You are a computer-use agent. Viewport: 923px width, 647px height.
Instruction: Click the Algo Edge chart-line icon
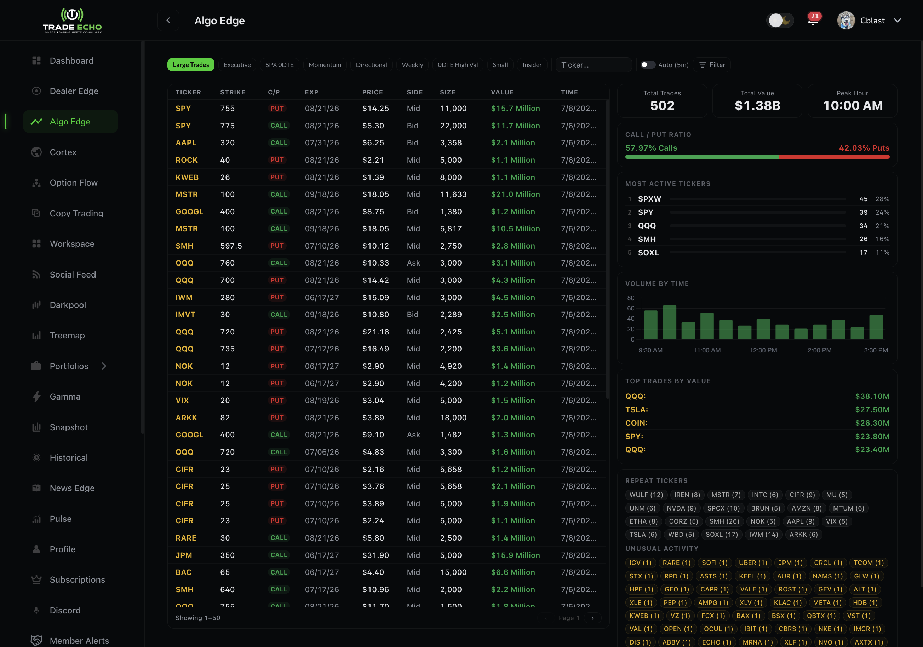pyautogui.click(x=36, y=122)
